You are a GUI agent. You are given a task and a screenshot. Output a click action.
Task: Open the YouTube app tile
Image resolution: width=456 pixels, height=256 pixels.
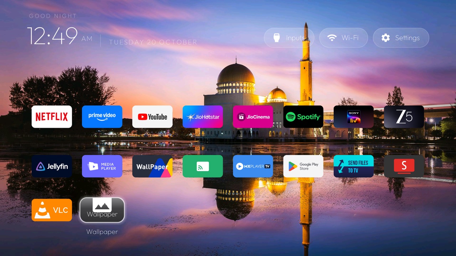[x=152, y=117]
